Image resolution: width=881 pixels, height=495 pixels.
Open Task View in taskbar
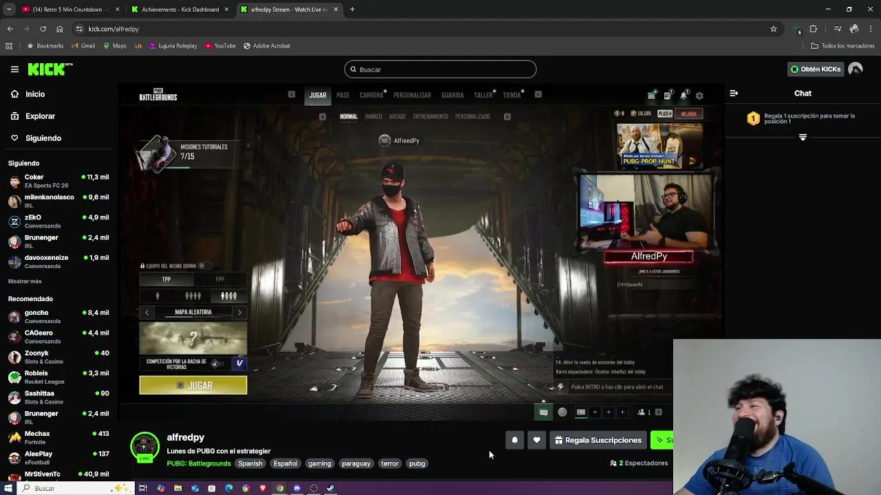(x=143, y=488)
